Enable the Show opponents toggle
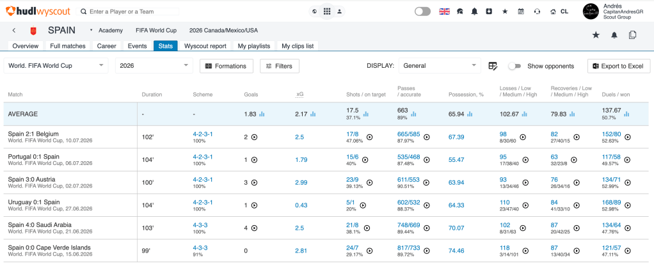Screen dimensions: 654x268 click(x=515, y=66)
